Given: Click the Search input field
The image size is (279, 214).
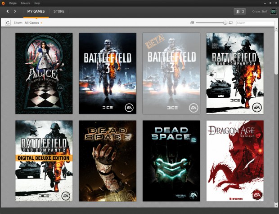Looking at the screenshot, I should [255, 22].
